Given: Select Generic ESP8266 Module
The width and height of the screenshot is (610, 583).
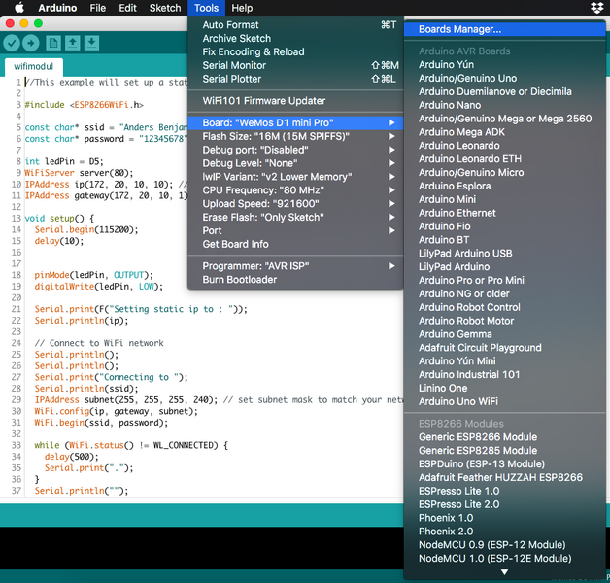Looking at the screenshot, I should coord(504,437).
